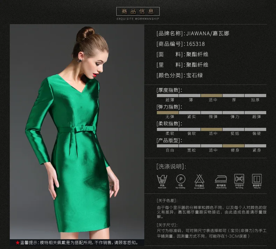Screen dimensions: 276x249
Task: Click the 宝石绿 color classification text
Action: click(195, 75)
